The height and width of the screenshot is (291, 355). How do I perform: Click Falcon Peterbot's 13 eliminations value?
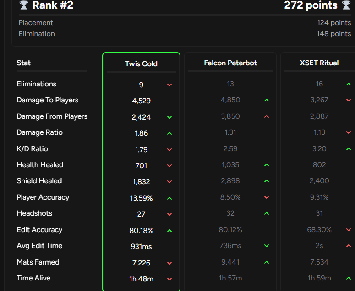tap(230, 84)
